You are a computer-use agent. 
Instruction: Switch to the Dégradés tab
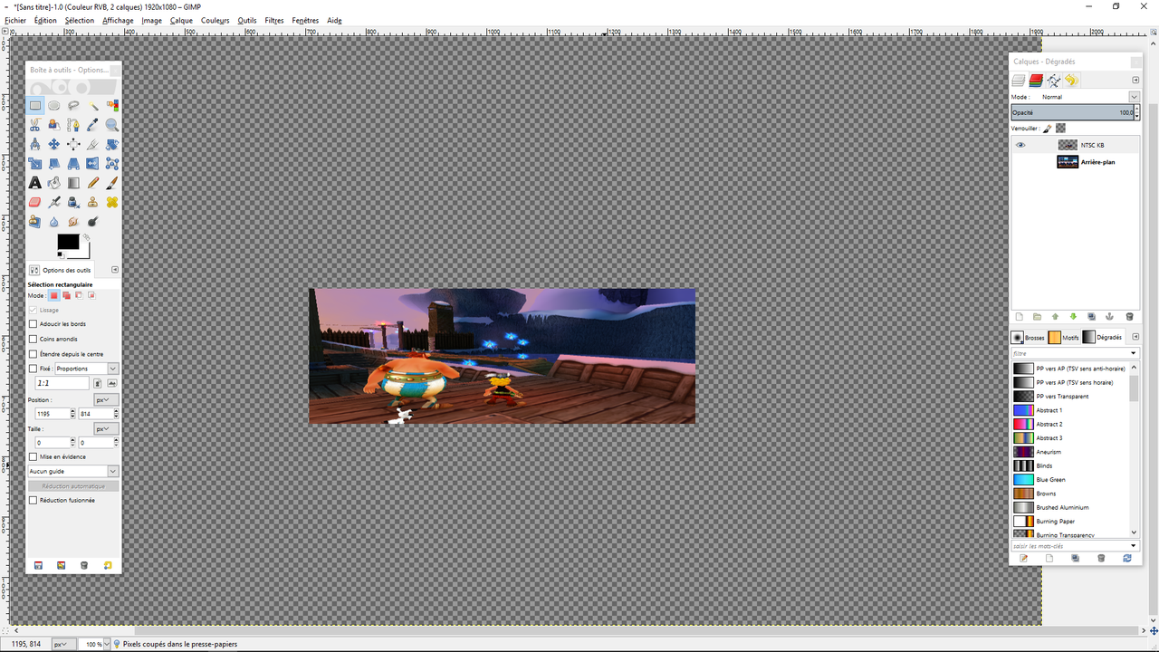coord(1102,337)
